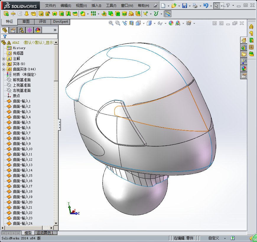Click the Undo arrow icon
The width and height of the screenshot is (257, 242).
coord(206,6)
